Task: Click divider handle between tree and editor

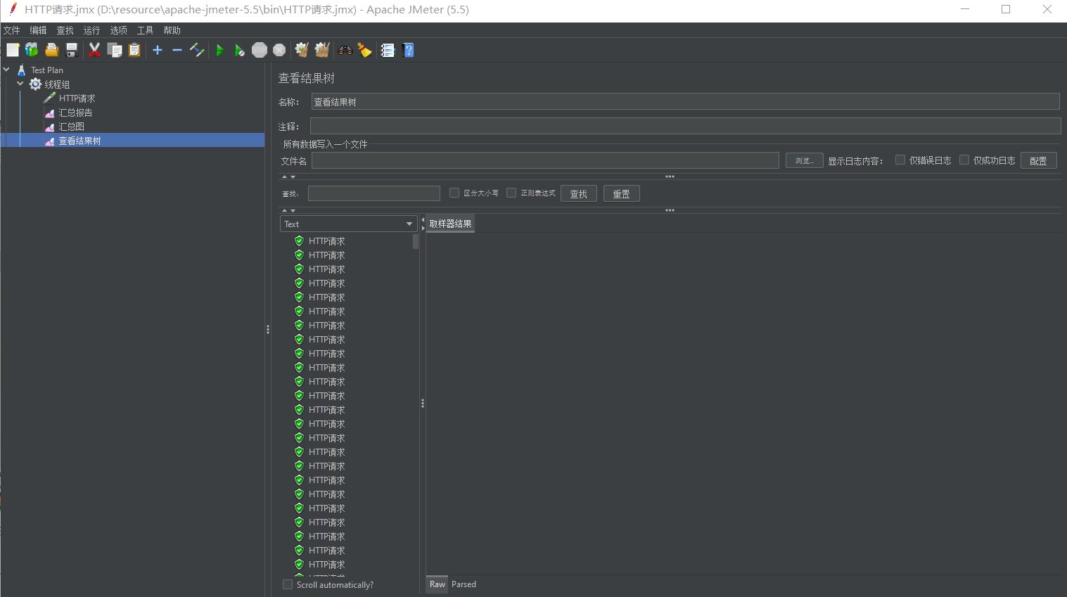Action: (x=268, y=329)
